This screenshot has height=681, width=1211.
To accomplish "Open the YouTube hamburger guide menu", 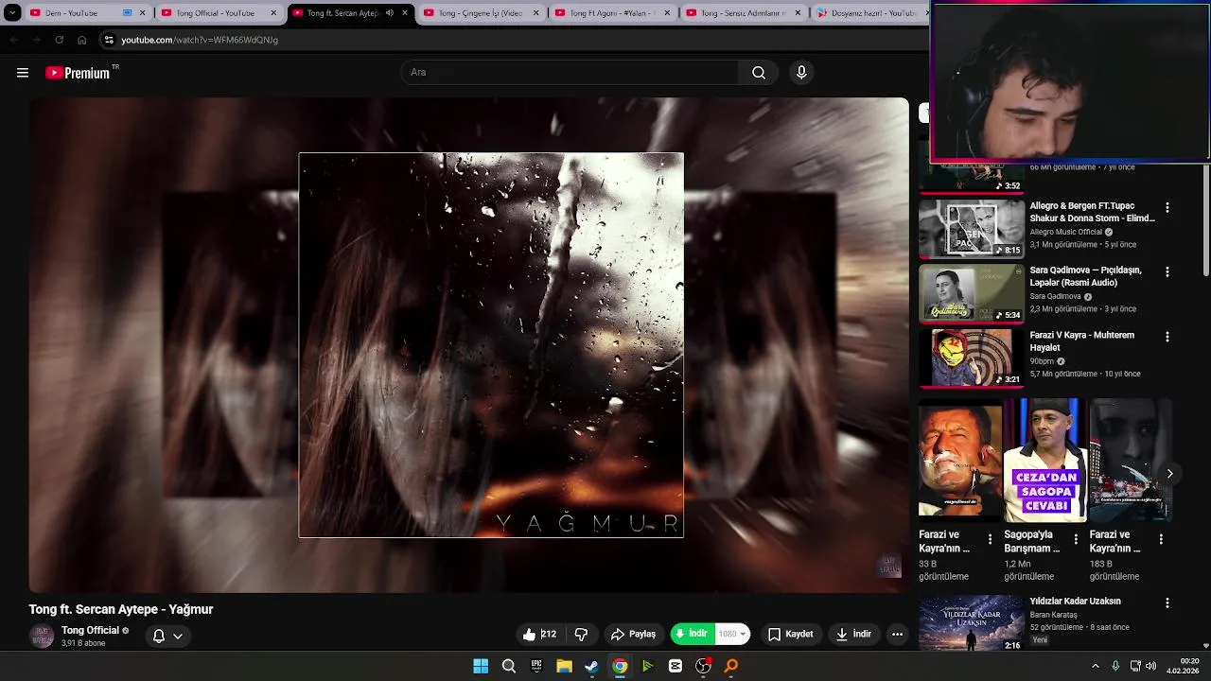I will click(23, 73).
